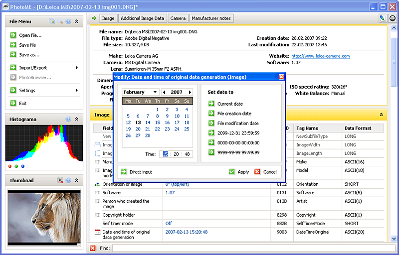The height and width of the screenshot is (255, 399).
Task: Switch to the Manufacturer notes tab
Action: coord(211,18)
